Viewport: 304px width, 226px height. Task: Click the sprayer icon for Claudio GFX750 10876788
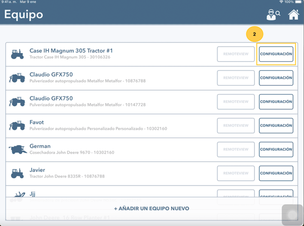click(x=17, y=78)
